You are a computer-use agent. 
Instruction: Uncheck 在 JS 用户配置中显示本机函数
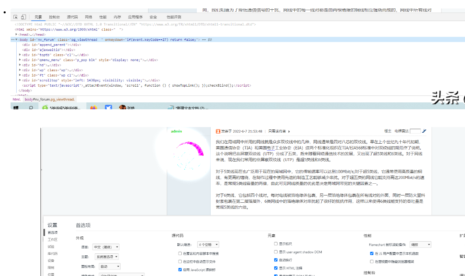(372, 253)
